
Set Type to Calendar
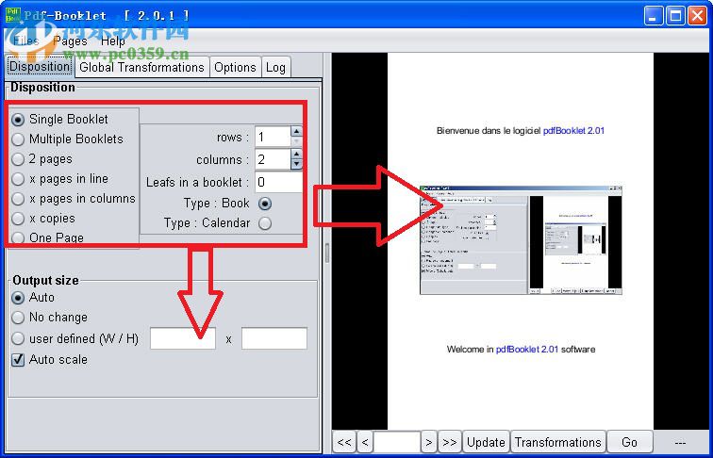pyautogui.click(x=265, y=223)
